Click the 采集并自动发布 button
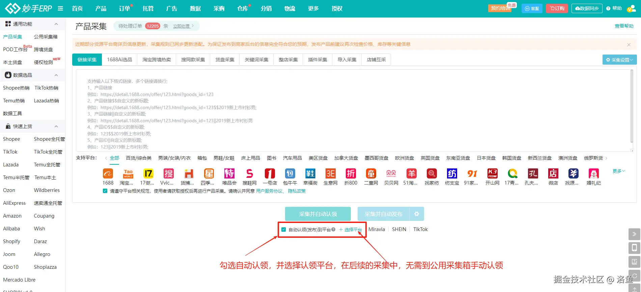The height and width of the screenshot is (292, 641). [383, 214]
